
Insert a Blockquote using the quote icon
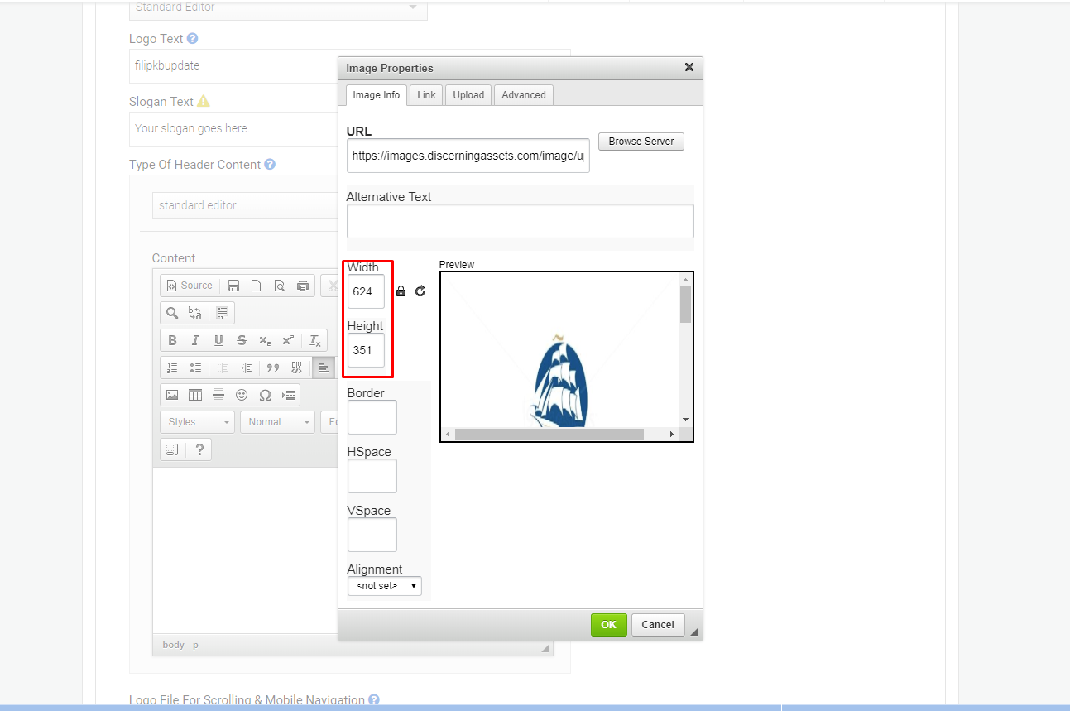click(273, 368)
